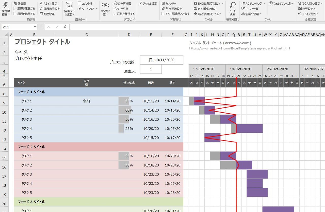
Task: Click the 名前 assignee cell
Action: click(x=87, y=101)
